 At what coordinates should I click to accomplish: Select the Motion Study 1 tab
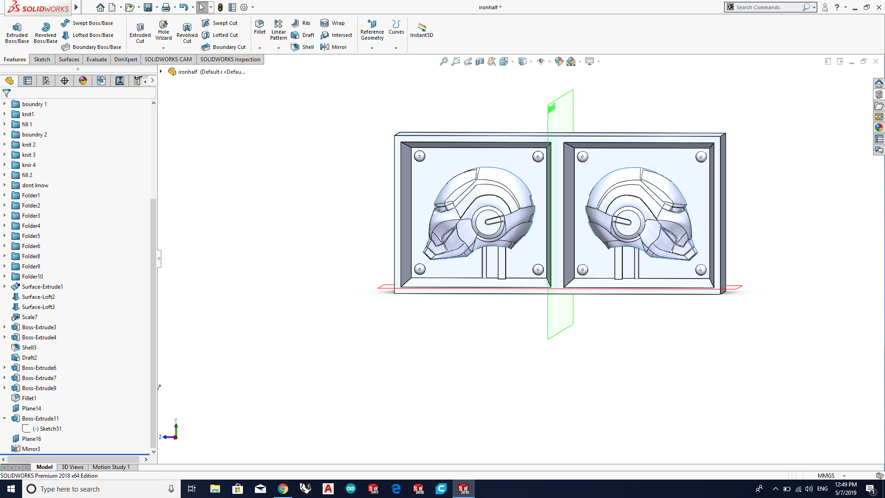pyautogui.click(x=111, y=467)
